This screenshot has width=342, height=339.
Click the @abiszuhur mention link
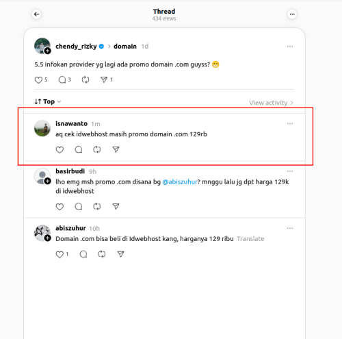(x=180, y=182)
